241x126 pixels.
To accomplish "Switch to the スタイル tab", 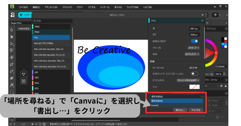I will (214, 80).
